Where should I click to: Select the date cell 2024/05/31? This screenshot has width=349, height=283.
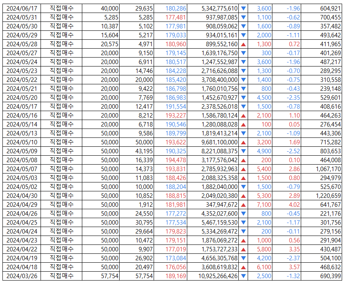point(22,17)
